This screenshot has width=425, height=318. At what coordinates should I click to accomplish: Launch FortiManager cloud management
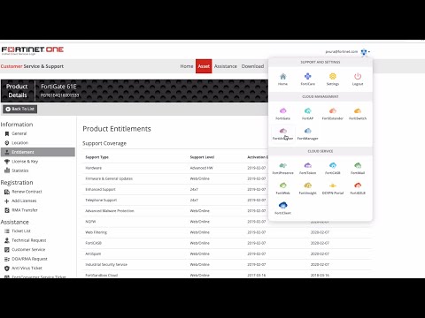(307, 133)
